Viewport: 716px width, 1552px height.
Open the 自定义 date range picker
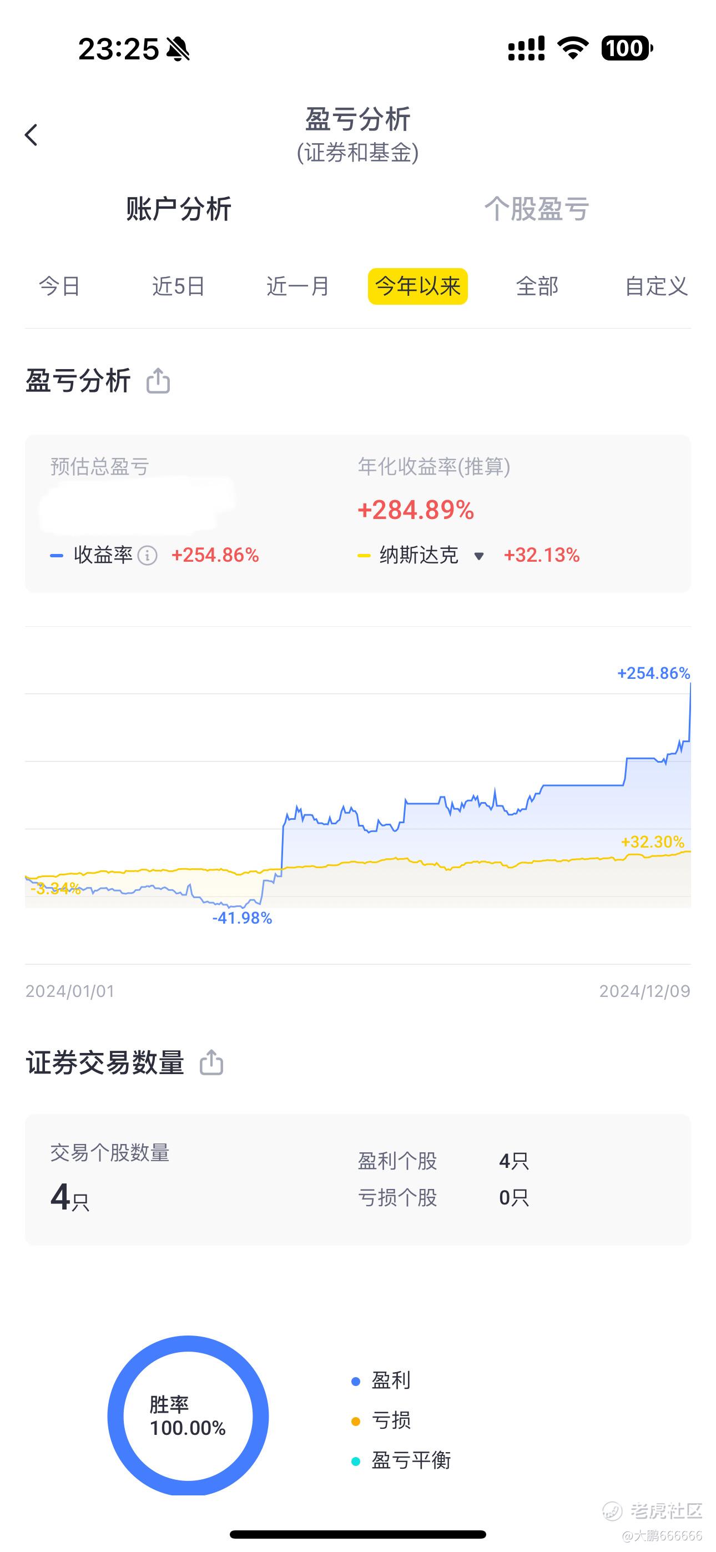656,286
